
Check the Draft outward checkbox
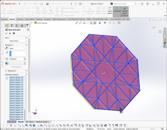(x=10, y=67)
